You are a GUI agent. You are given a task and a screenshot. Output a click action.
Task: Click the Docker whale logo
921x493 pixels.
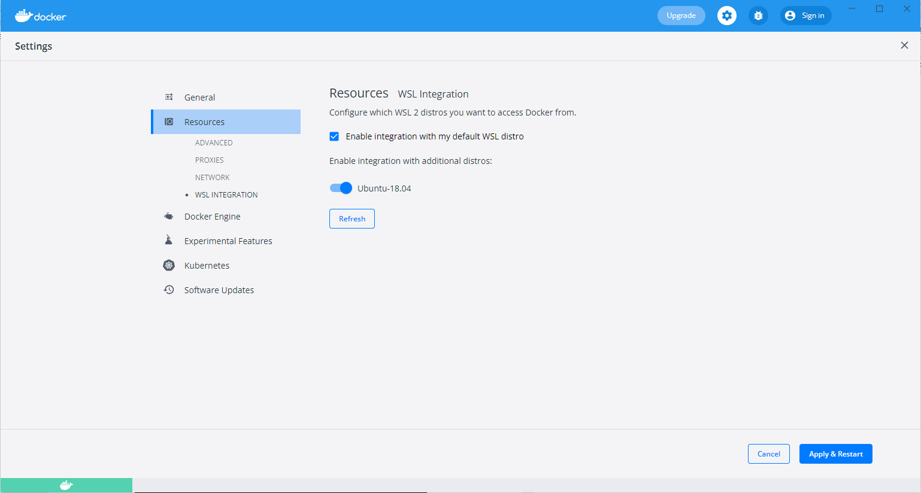tap(40, 16)
